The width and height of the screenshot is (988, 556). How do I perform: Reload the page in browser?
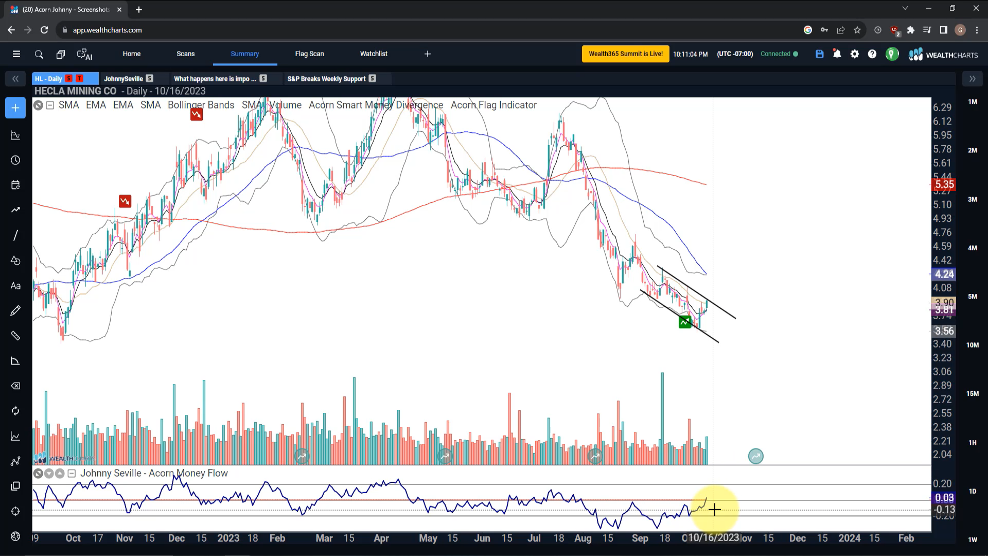click(x=44, y=30)
